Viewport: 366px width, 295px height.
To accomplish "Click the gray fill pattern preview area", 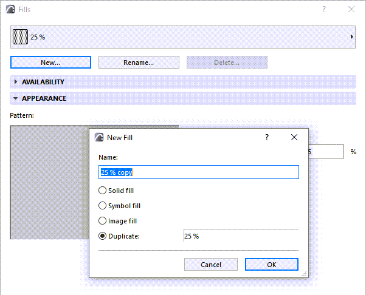I will 49,182.
